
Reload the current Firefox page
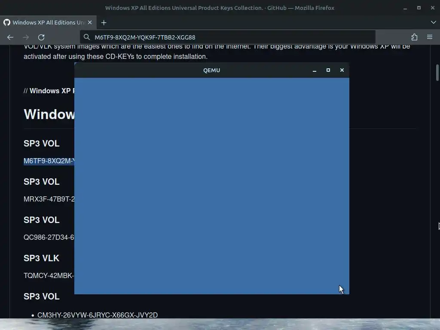click(x=41, y=37)
